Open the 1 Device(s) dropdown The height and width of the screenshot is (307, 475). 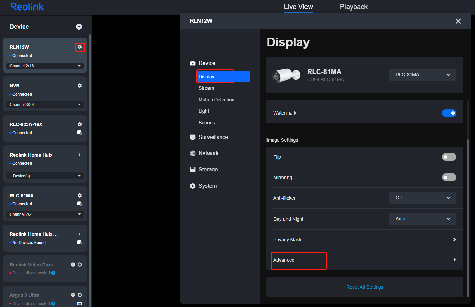coord(45,176)
